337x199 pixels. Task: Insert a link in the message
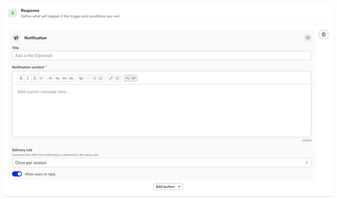coord(111,78)
